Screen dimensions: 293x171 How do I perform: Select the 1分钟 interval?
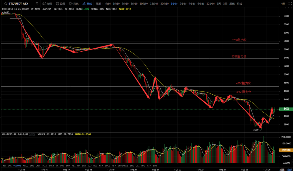(116, 4)
